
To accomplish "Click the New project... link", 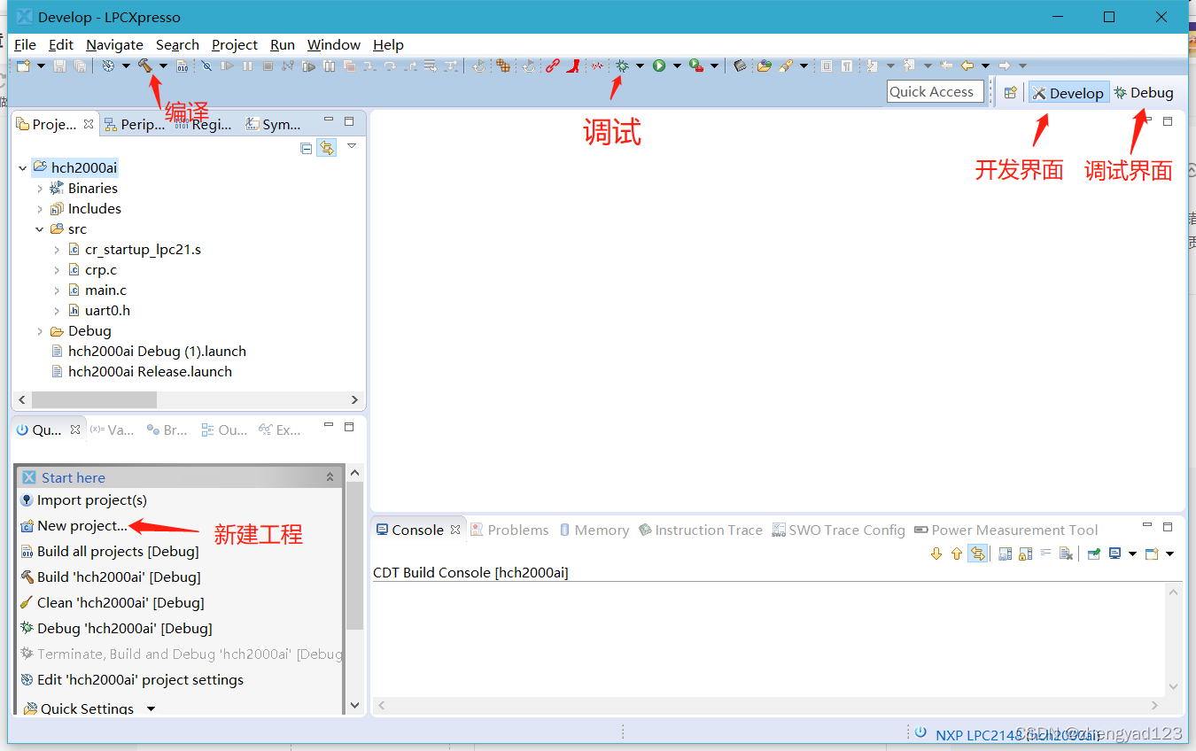I will point(82,526).
